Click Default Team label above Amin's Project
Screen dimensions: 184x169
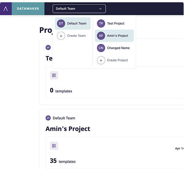click(x=64, y=118)
